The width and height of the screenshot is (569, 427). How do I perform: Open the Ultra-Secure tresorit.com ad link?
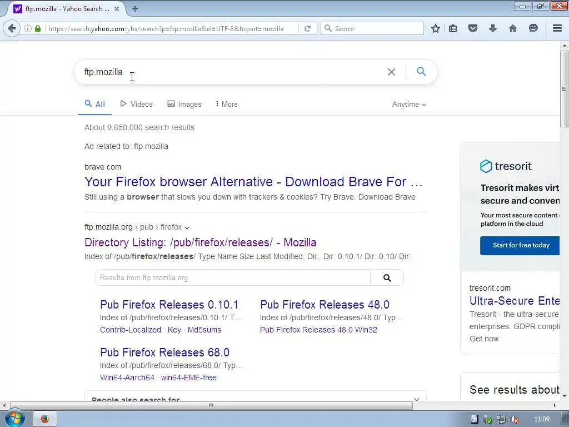point(515,301)
